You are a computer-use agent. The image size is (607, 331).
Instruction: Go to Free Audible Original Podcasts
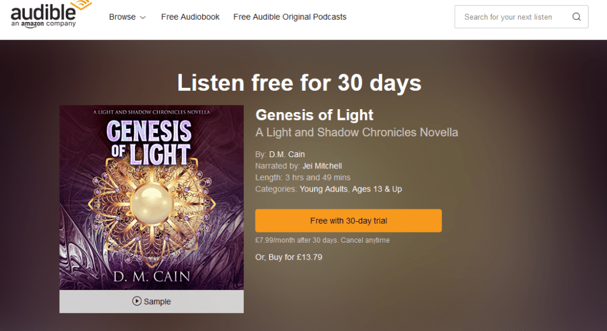(290, 17)
